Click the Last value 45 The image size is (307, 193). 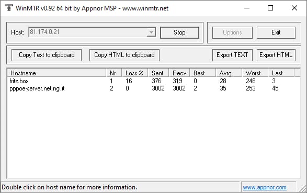tap(275, 88)
